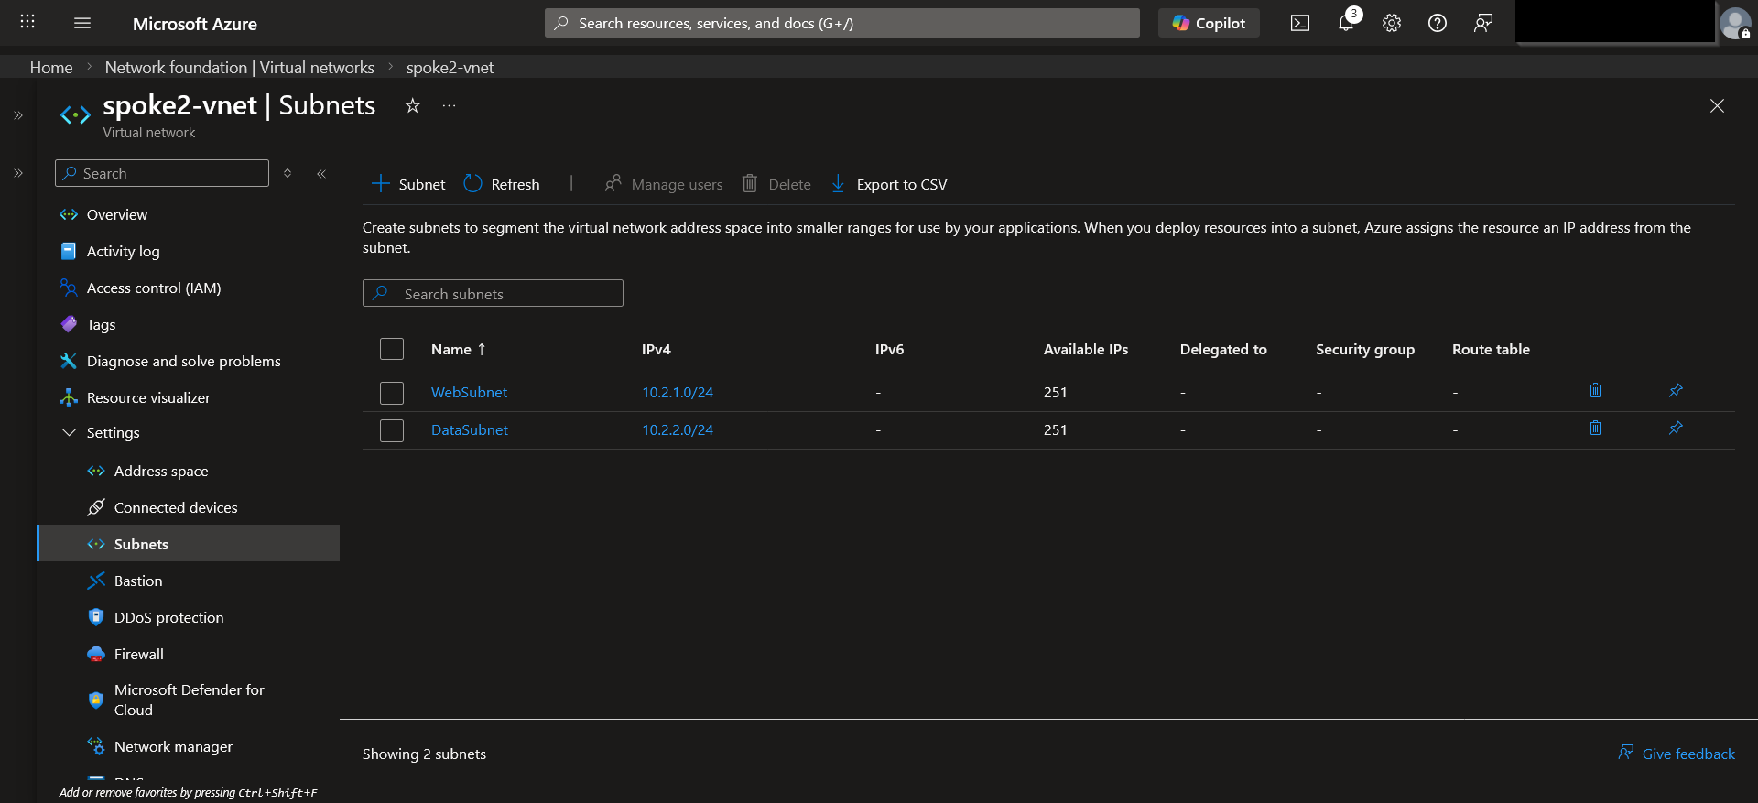The width and height of the screenshot is (1758, 803).
Task: Expand the lower left double-chevron pane
Action: tap(17, 173)
